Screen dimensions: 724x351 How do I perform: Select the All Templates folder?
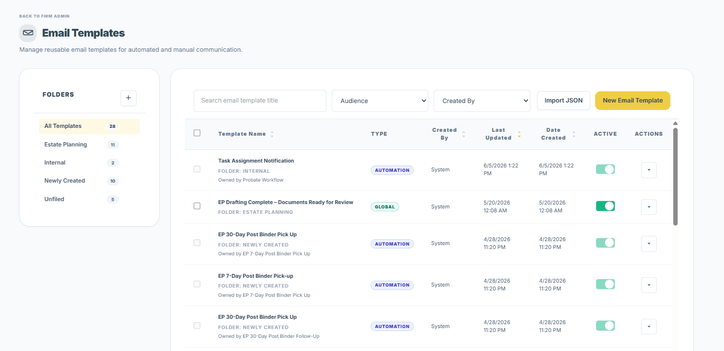[x=89, y=126]
